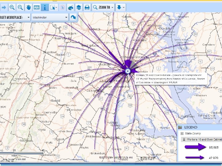Click the clear selection icon
Image resolution: width=222 pixels, height=166 pixels.
point(62,7)
